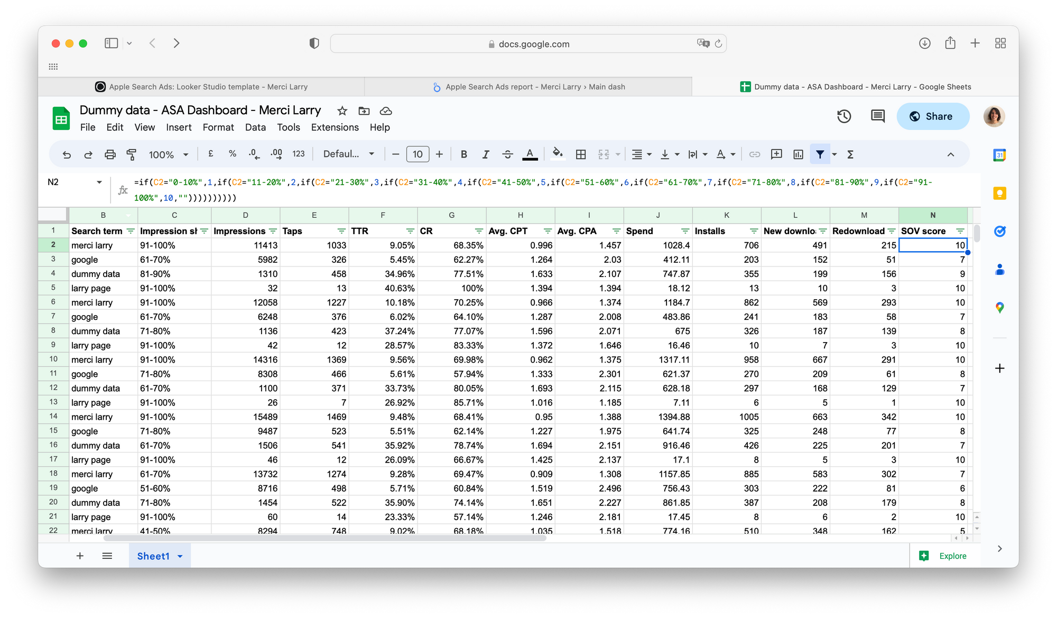Viewport: 1057px width, 618px height.
Task: Open Search term column filter dropdown
Action: pyautogui.click(x=131, y=232)
